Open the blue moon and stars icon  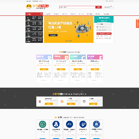(x=83, y=124)
